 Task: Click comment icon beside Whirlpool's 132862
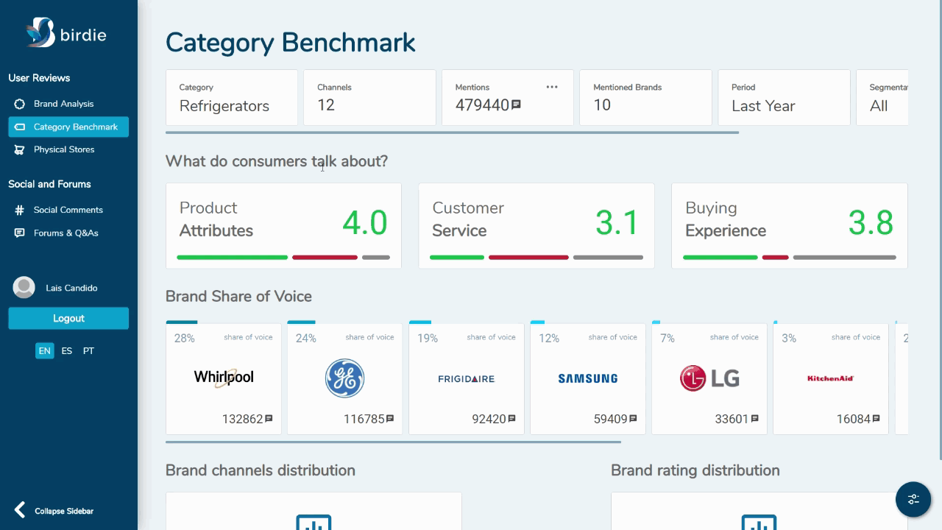pyautogui.click(x=269, y=419)
